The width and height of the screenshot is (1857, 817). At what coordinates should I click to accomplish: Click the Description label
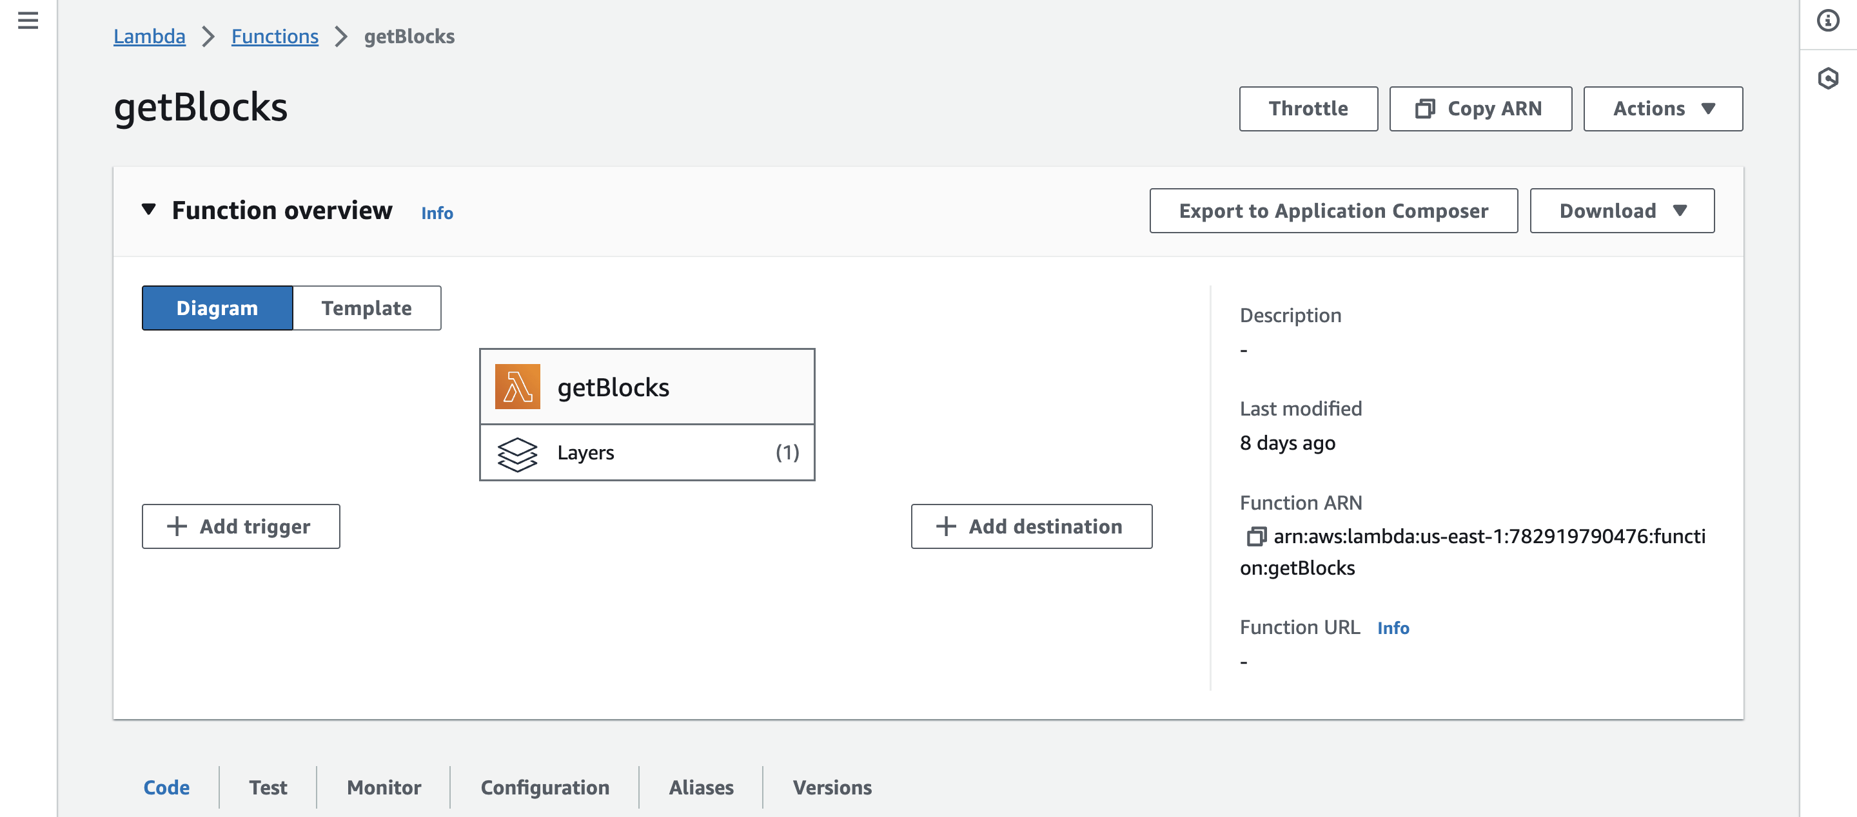[x=1290, y=316]
